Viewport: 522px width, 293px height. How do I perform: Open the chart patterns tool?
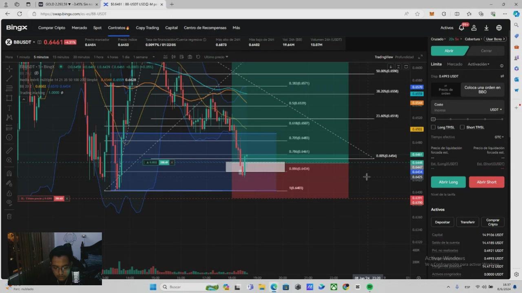click(x=9, y=118)
